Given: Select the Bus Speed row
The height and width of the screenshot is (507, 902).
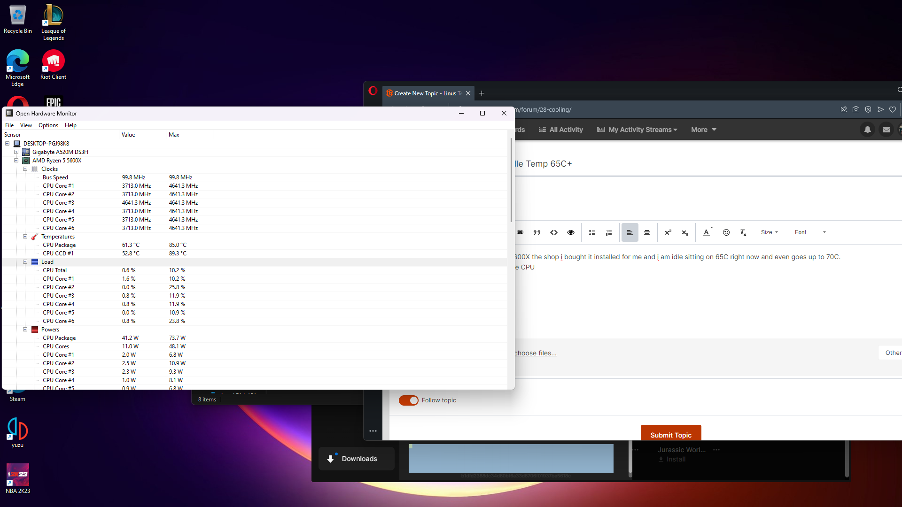Looking at the screenshot, I should 254,177.
